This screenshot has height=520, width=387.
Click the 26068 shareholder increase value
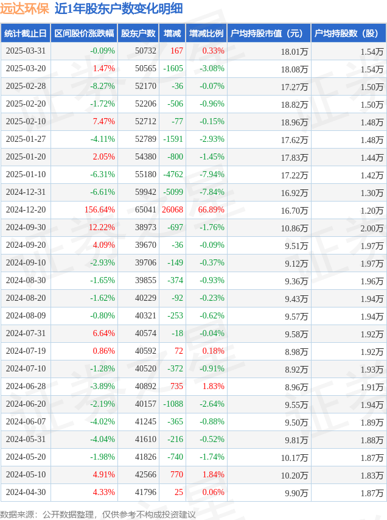tap(172, 209)
